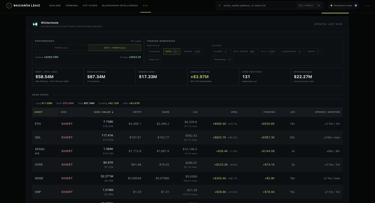Click the Lifetime +$209.79M value
This screenshot has height=203, width=375.
coord(51,57)
